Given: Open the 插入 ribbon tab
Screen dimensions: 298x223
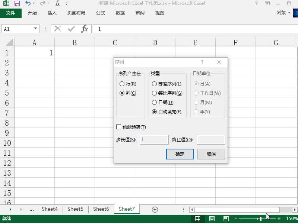Looking at the screenshot, I should (52, 13).
